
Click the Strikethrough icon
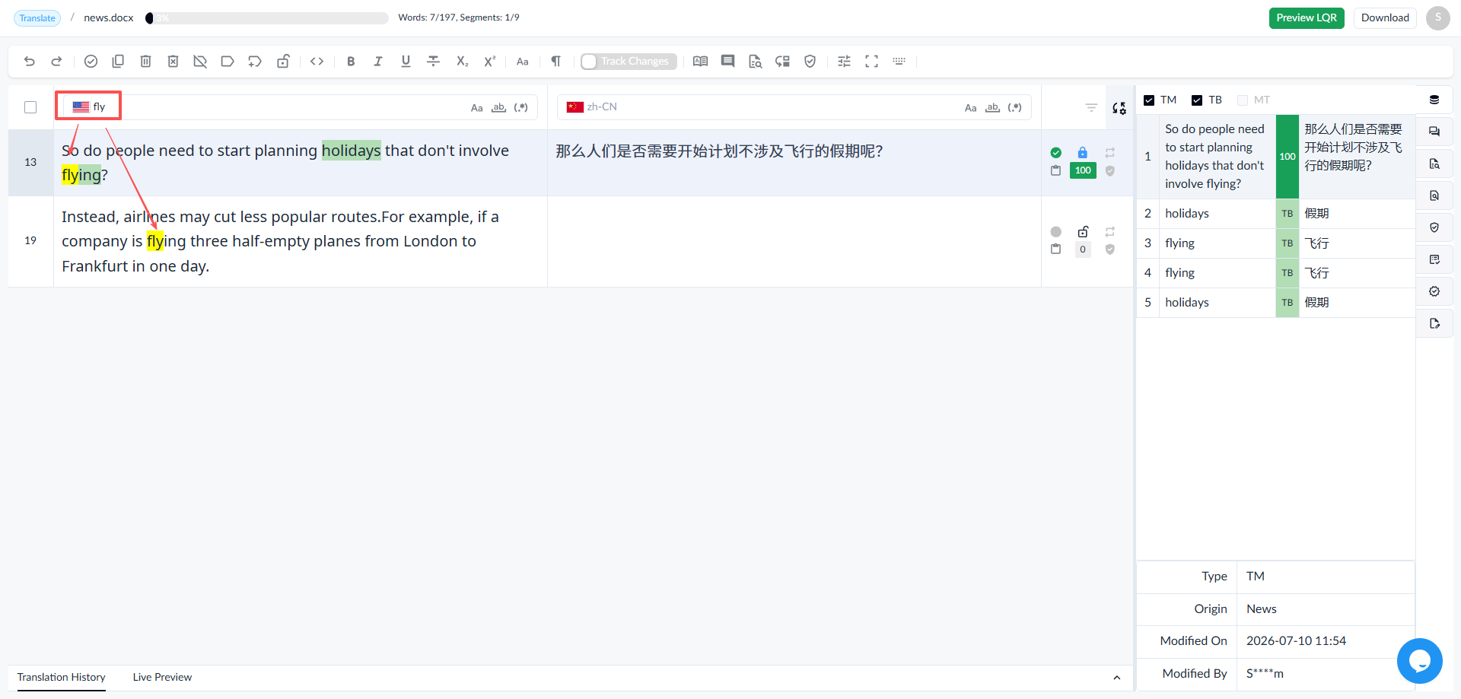(x=433, y=62)
